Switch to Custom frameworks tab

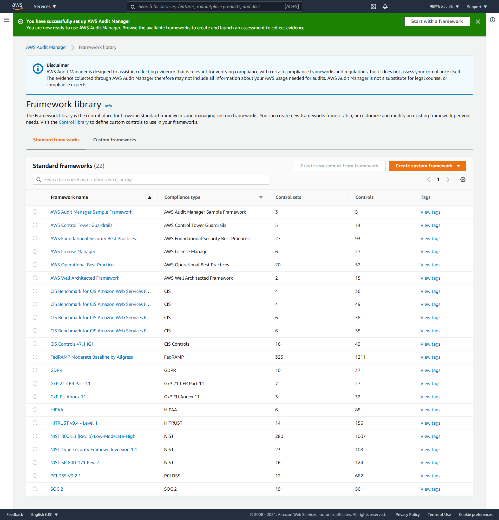click(114, 140)
